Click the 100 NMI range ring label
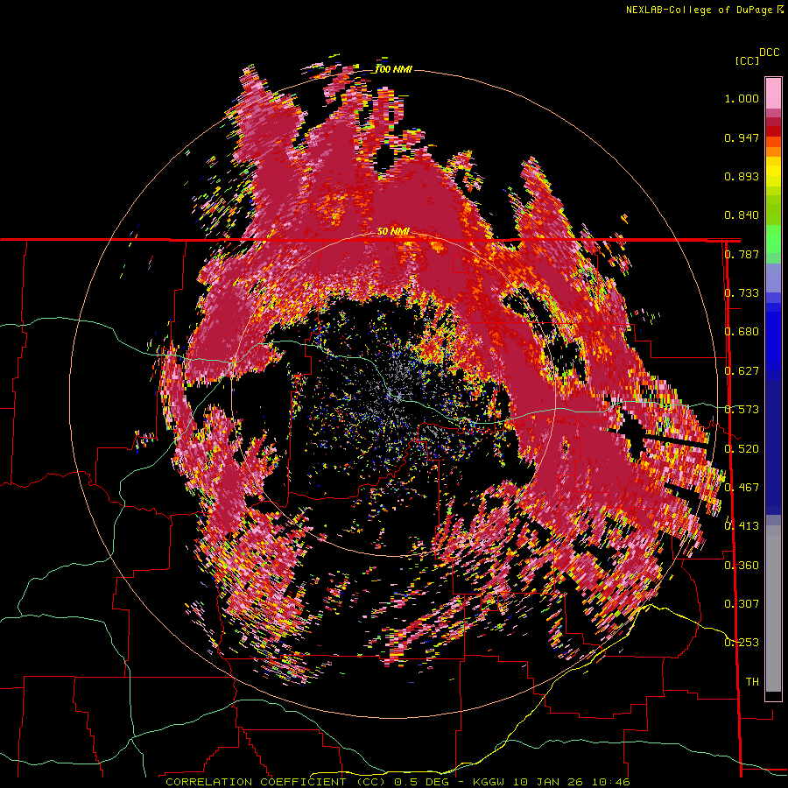This screenshot has width=788, height=788. pos(393,69)
